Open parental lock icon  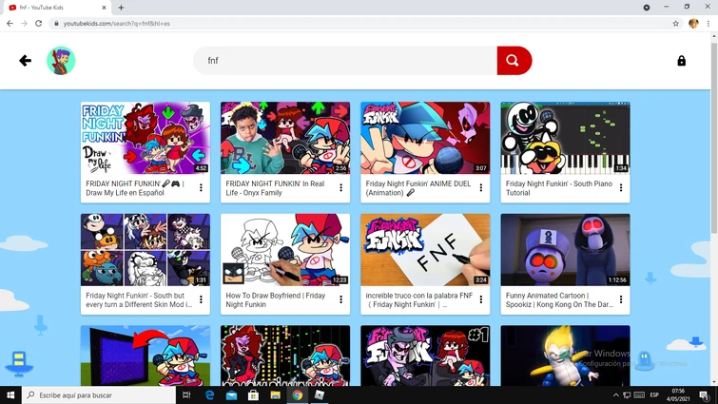681,61
